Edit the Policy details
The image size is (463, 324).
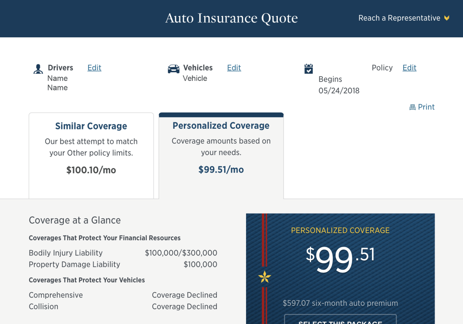[x=409, y=68]
